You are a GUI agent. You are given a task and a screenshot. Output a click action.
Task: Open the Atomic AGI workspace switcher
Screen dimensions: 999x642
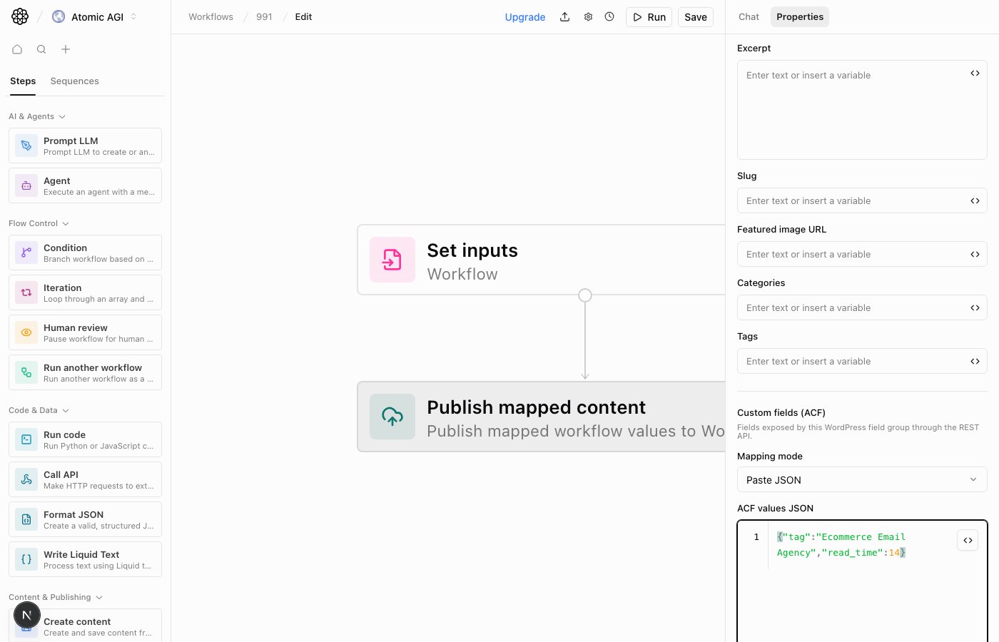click(x=94, y=16)
